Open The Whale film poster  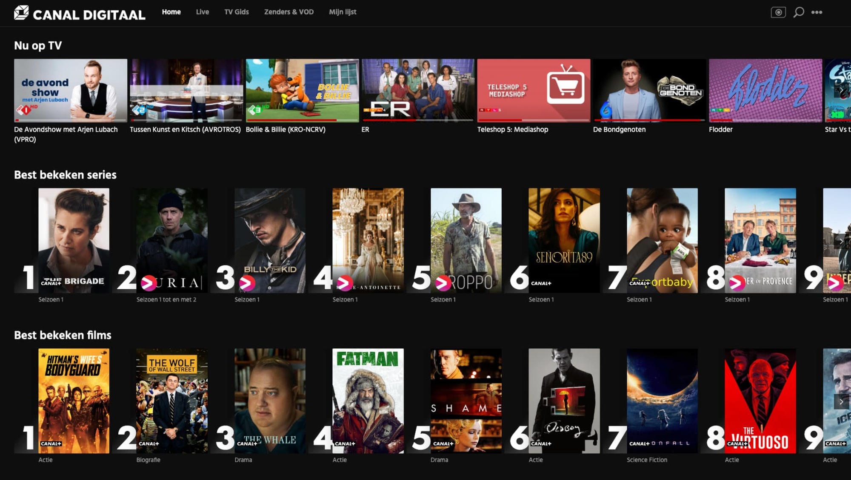click(x=270, y=401)
